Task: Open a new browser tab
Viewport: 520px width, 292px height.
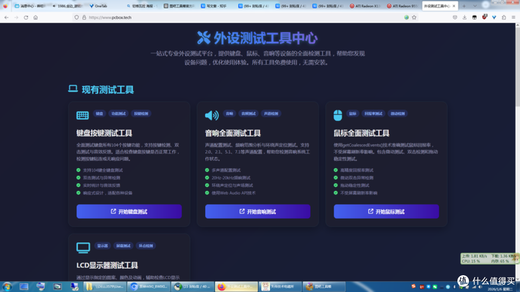Action: pos(464,6)
